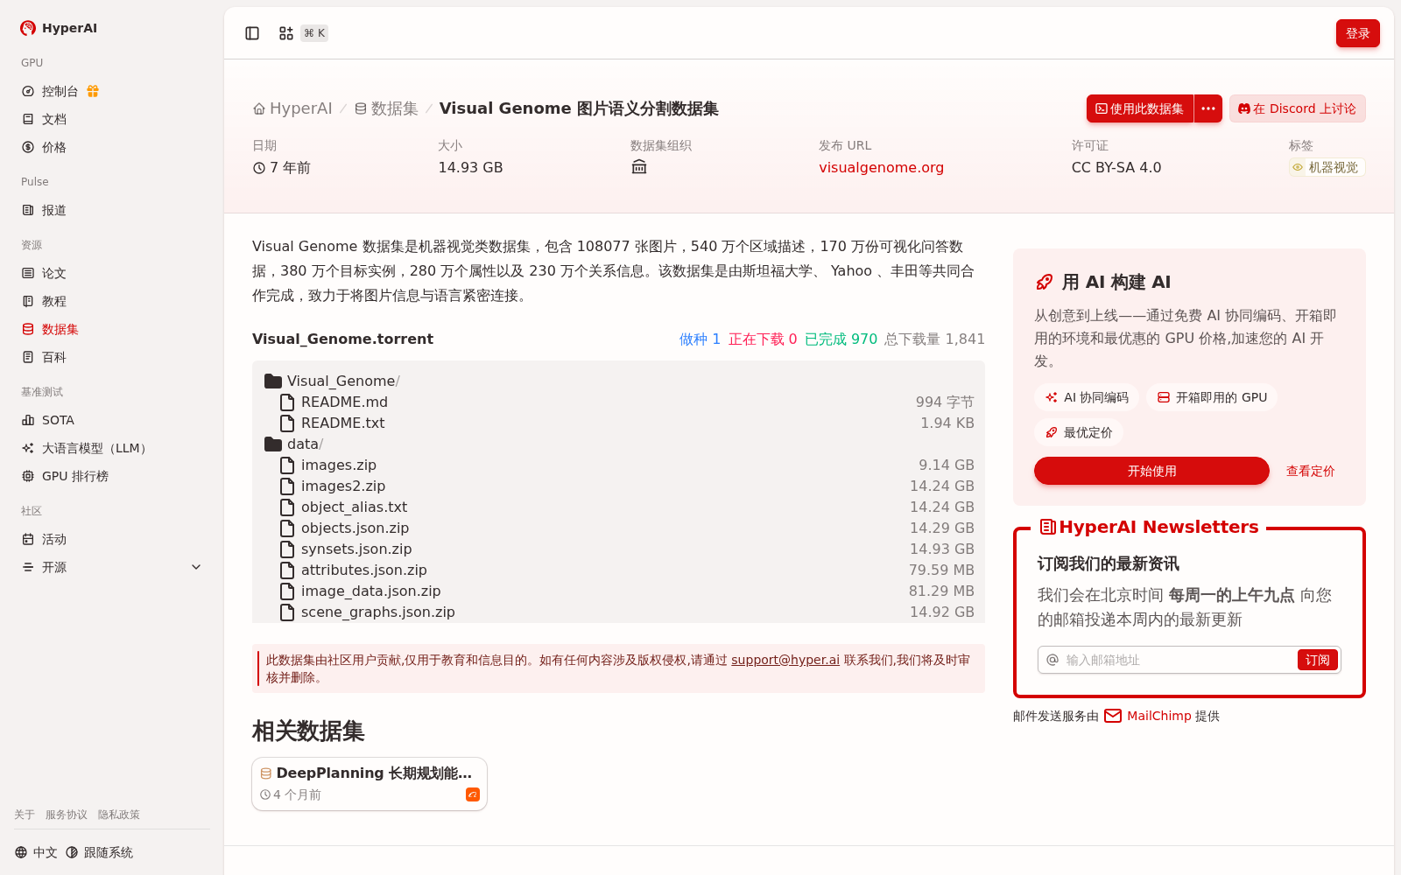Screen dimensions: 1401x875
Task: Open the command search grid icon
Action: [286, 33]
